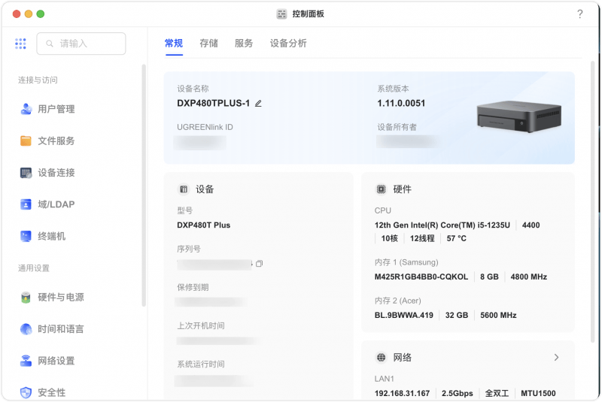Click the 域/LDAP sidebar icon
Screen dimensions: 602x402
click(x=26, y=204)
